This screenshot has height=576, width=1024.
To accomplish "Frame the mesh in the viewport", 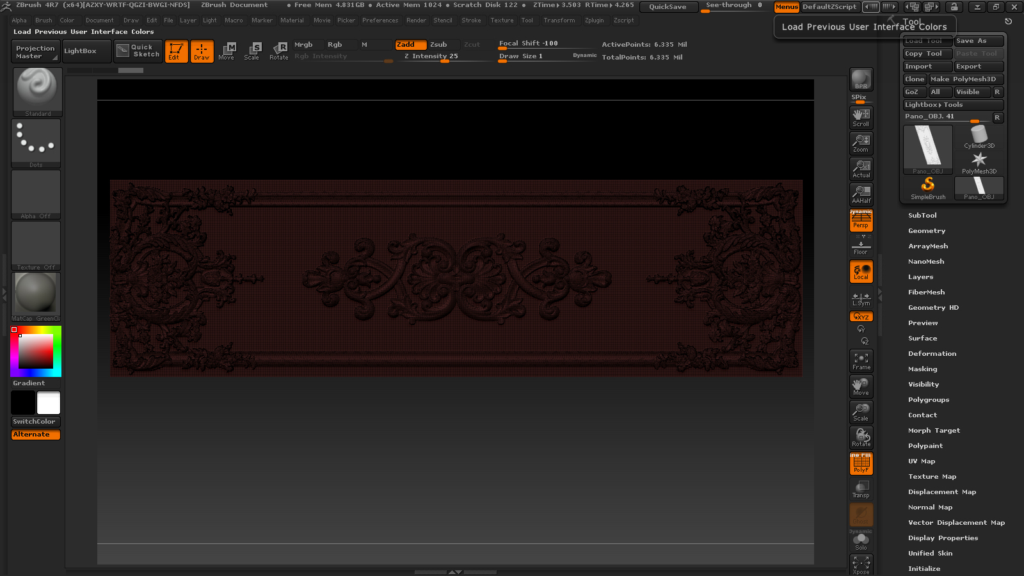I will pyautogui.click(x=861, y=361).
